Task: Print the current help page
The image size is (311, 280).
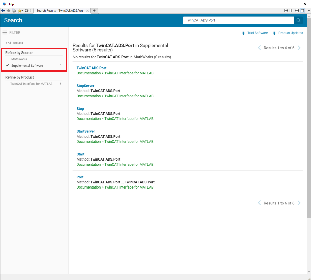Action: coord(14,11)
